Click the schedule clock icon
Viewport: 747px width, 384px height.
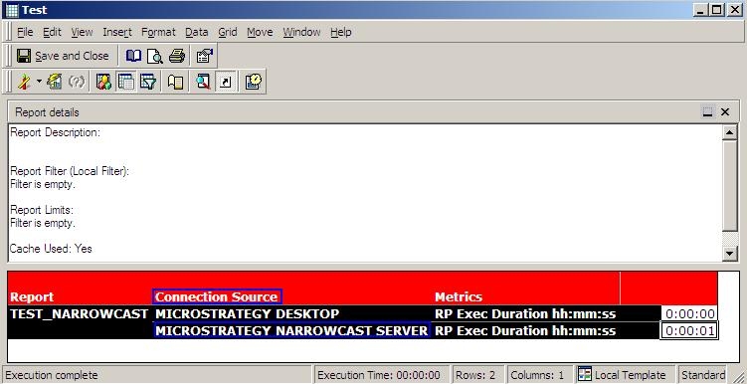point(254,82)
